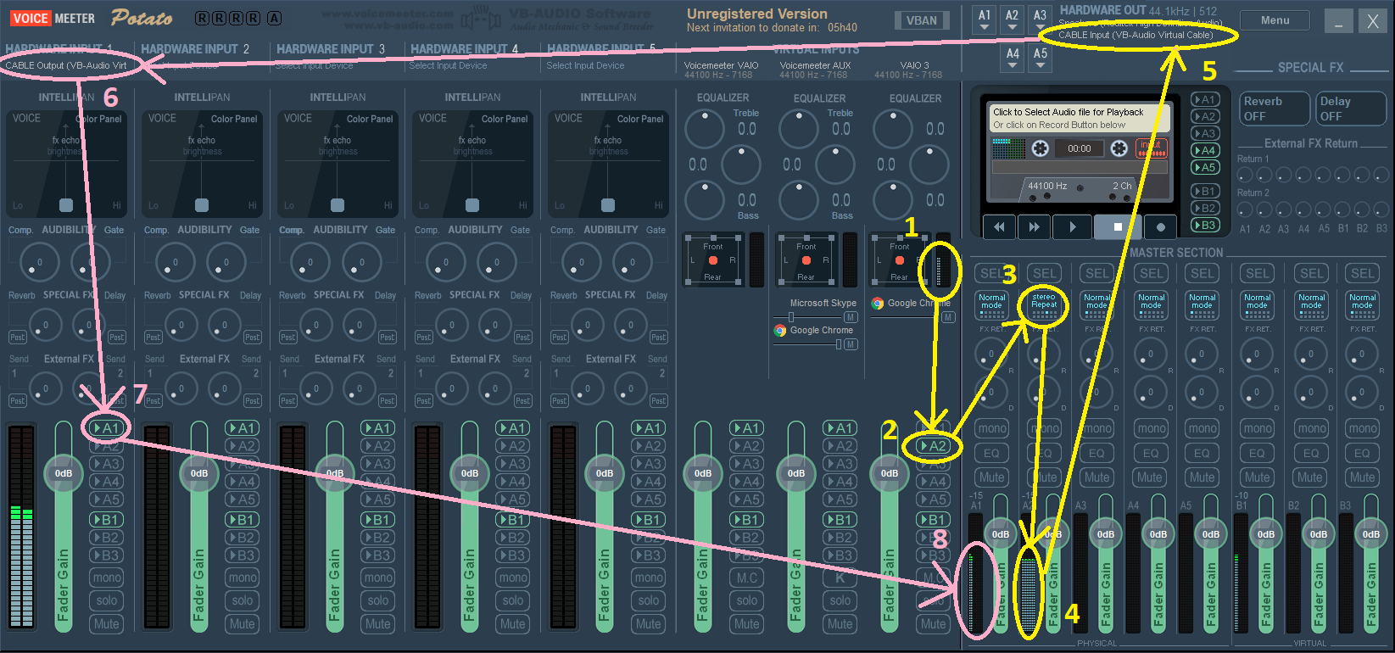The width and height of the screenshot is (1395, 653).
Task: Open the Menu button
Action: (1275, 20)
